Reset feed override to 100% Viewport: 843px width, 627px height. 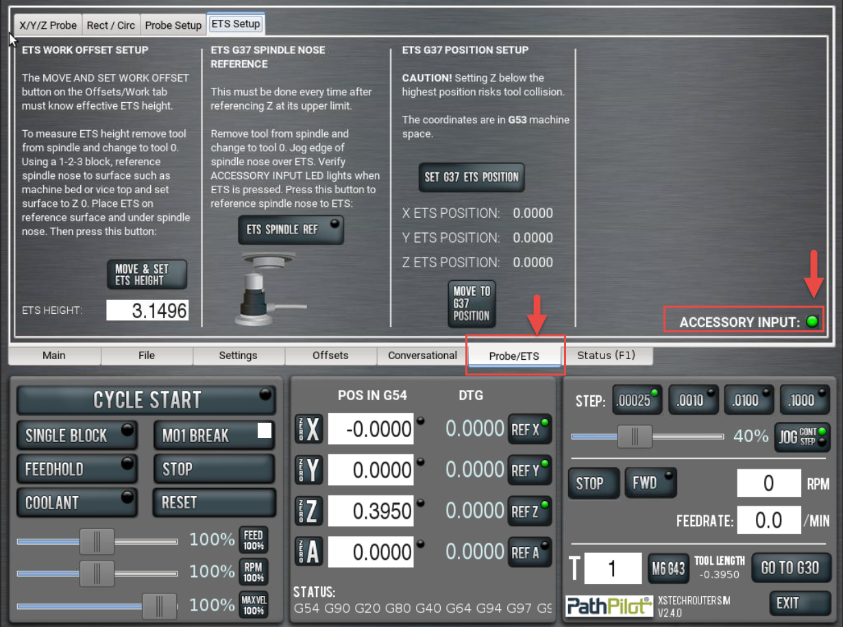coord(253,540)
